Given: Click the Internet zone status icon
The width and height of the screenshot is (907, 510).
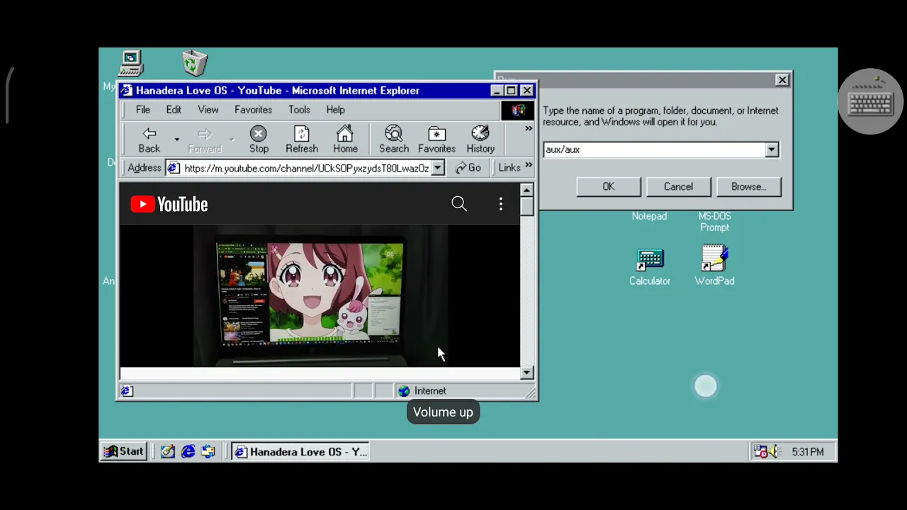Looking at the screenshot, I should tap(404, 391).
